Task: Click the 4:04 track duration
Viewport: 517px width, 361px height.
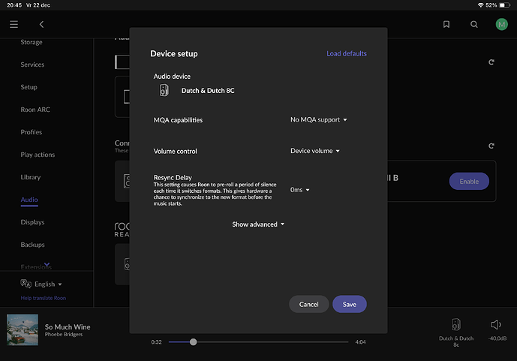Action: [x=360, y=342]
